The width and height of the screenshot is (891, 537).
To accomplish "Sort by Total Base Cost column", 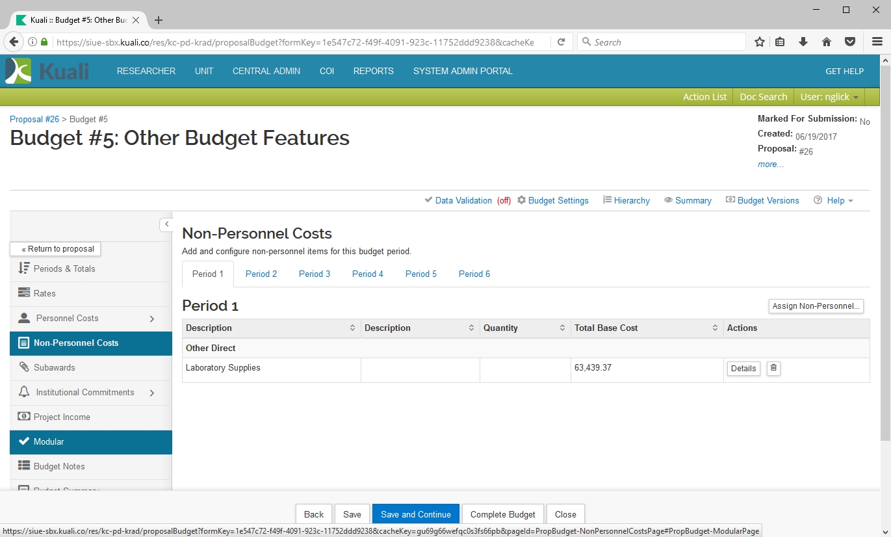I will [x=714, y=328].
